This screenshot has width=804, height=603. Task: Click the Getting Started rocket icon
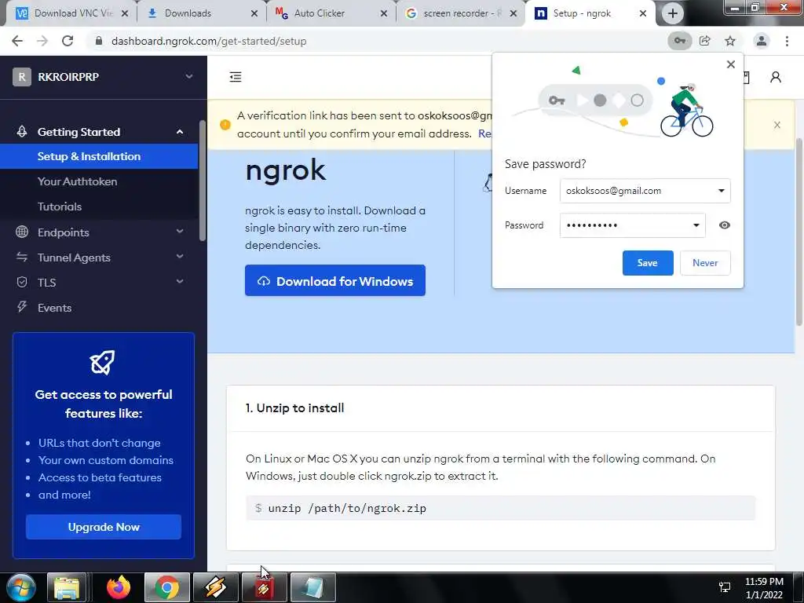(x=22, y=132)
